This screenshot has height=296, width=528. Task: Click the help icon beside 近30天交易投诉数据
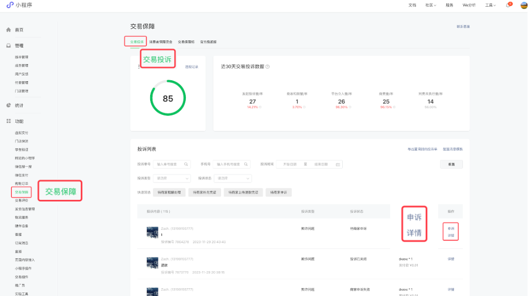coord(268,67)
